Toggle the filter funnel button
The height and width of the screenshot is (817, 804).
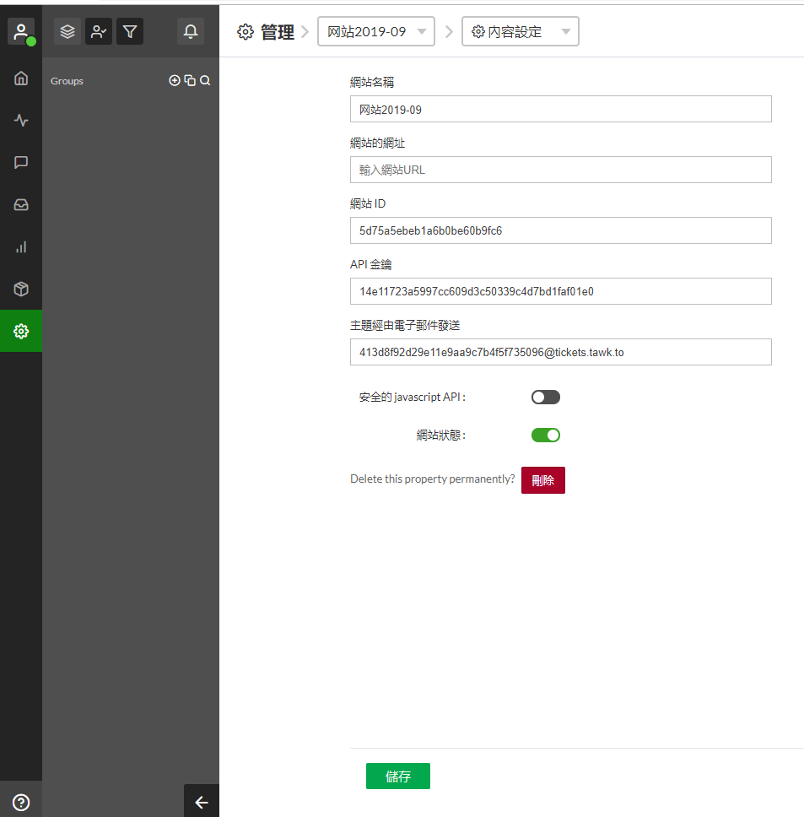[x=130, y=32]
